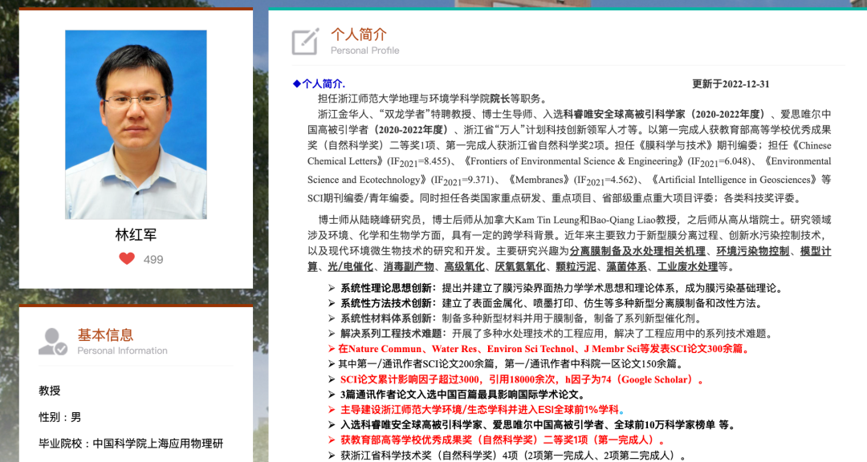Screen dimensions: 867x462
Task: Click the 毕业院校 graduation school line
Action: point(131,444)
